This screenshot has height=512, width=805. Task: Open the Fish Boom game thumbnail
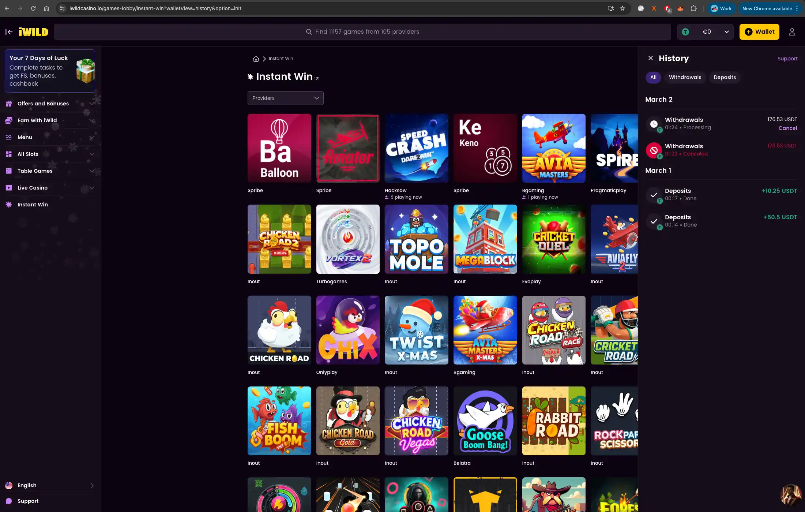pyautogui.click(x=279, y=421)
